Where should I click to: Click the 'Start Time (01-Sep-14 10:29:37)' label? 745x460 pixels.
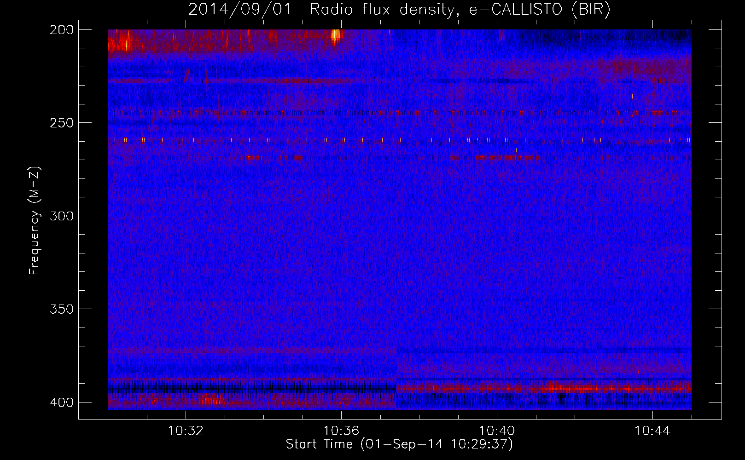[399, 444]
